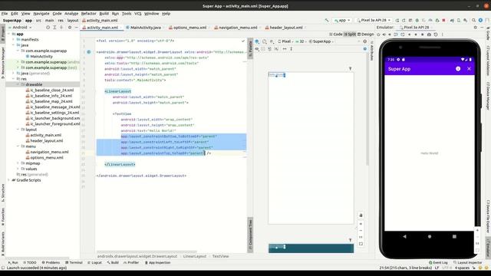Click the design surface layers icon

tap(257, 41)
